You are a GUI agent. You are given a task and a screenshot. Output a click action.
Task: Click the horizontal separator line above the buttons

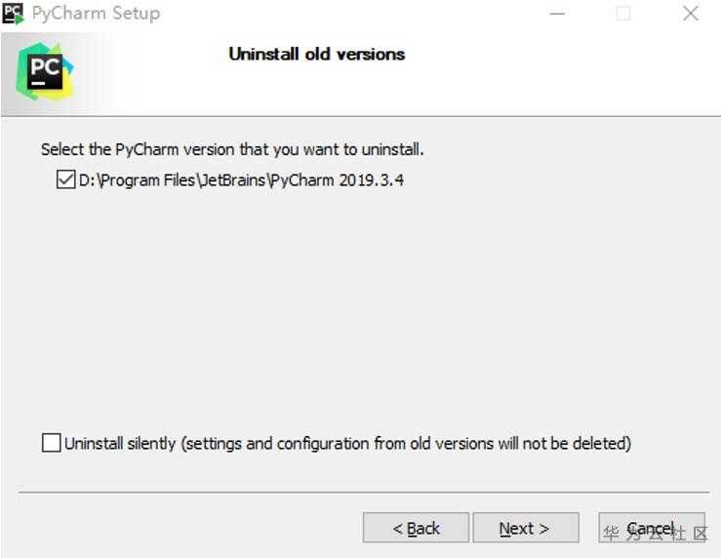click(x=361, y=492)
